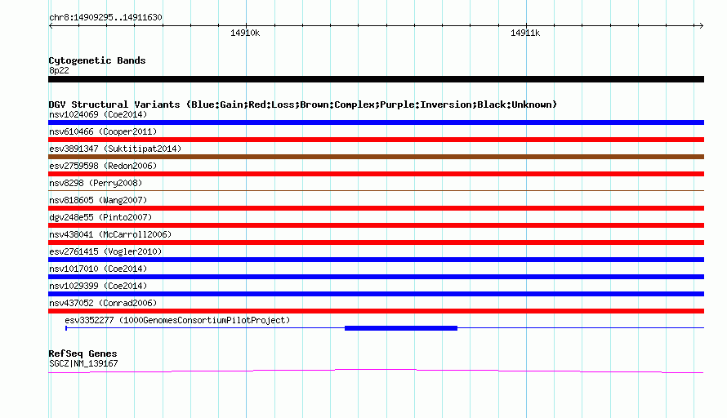Click the nsv438041 (McCarroll2006) label
Image resolution: width=727 pixels, height=418 pixels.
[110, 234]
